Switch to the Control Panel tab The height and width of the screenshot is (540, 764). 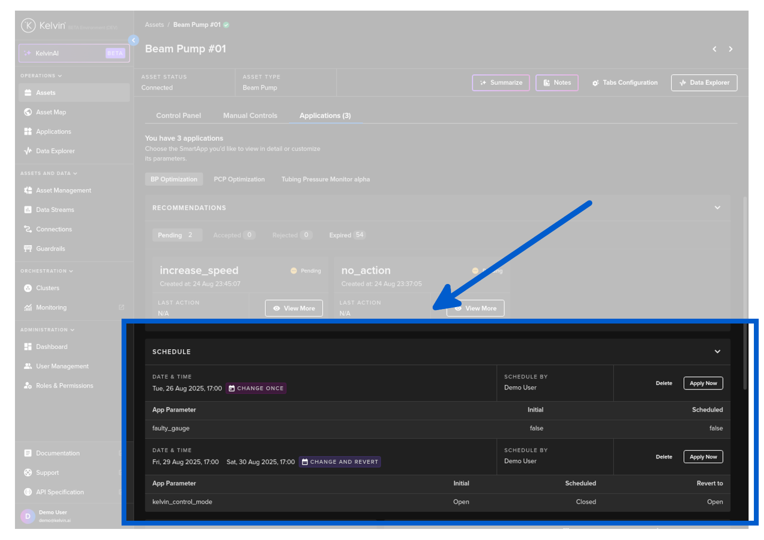[178, 116]
